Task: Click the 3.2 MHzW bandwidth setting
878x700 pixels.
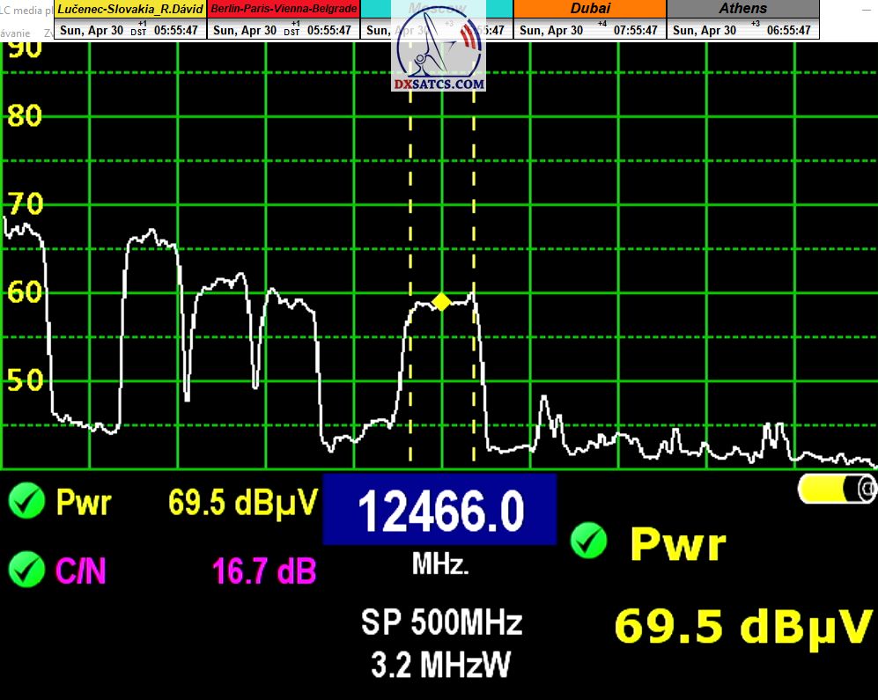Action: click(x=440, y=665)
